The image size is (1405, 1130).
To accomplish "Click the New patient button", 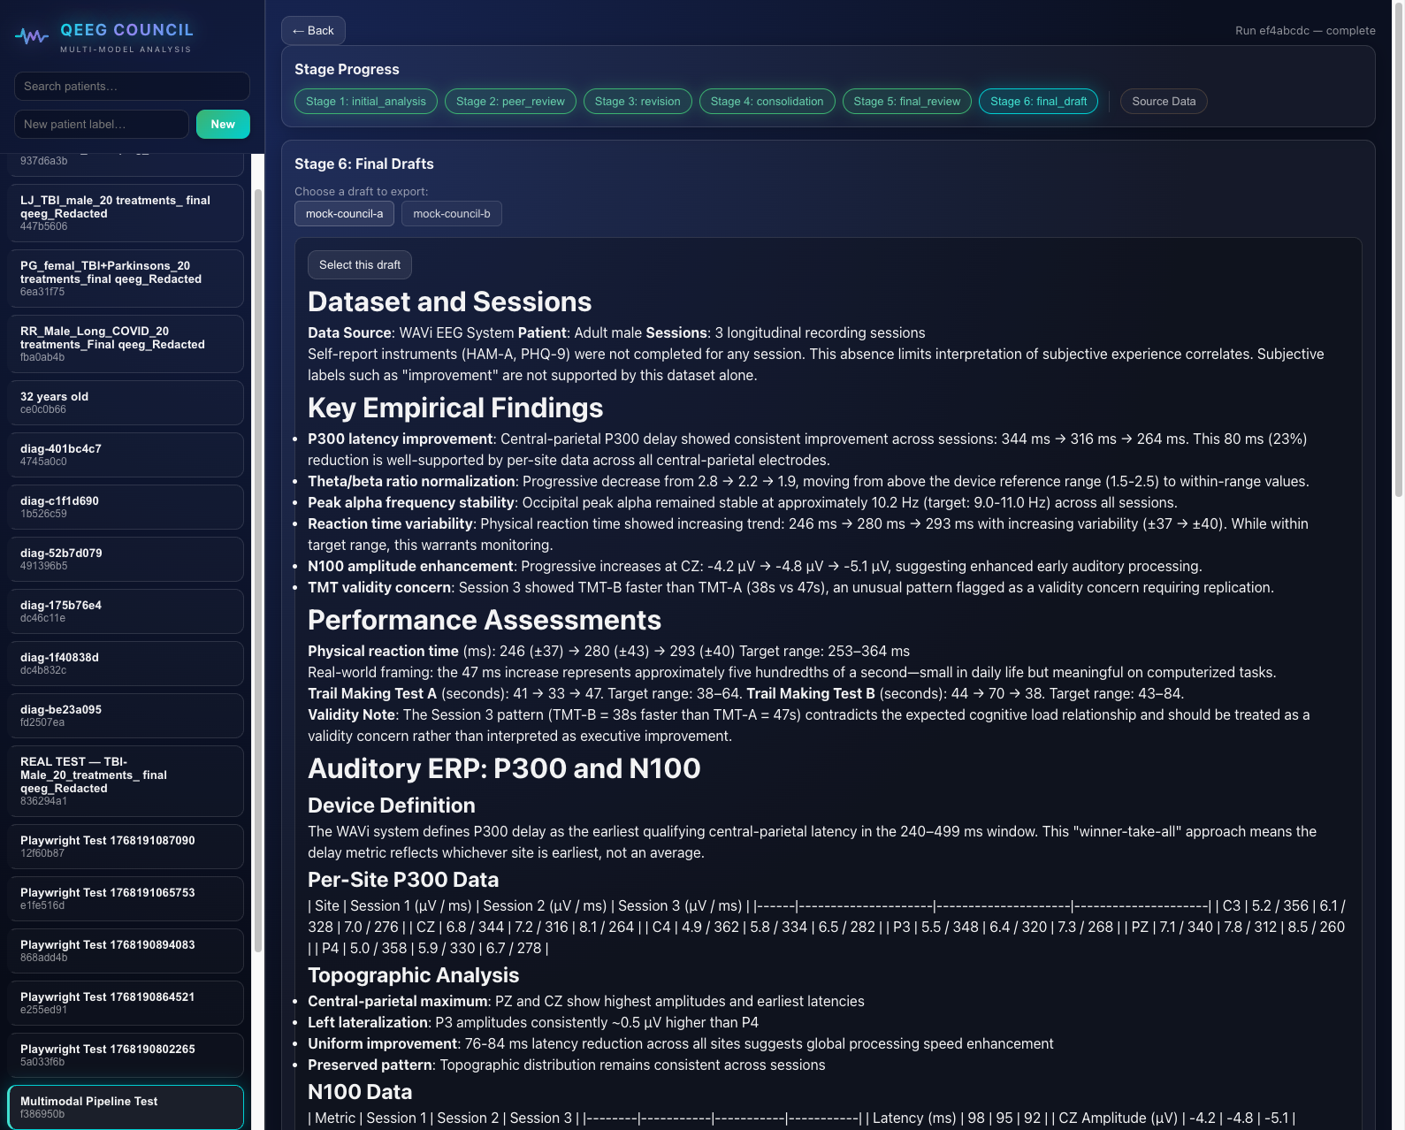I will pyautogui.click(x=223, y=125).
